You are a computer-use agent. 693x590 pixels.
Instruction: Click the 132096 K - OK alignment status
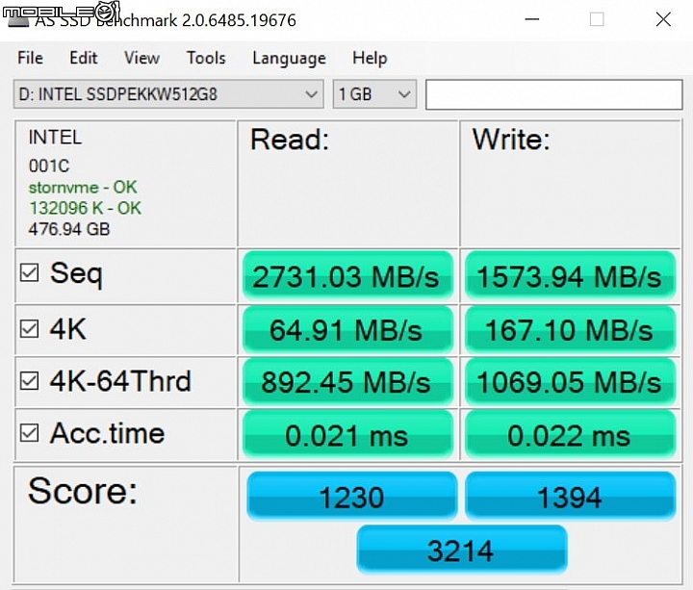85,208
